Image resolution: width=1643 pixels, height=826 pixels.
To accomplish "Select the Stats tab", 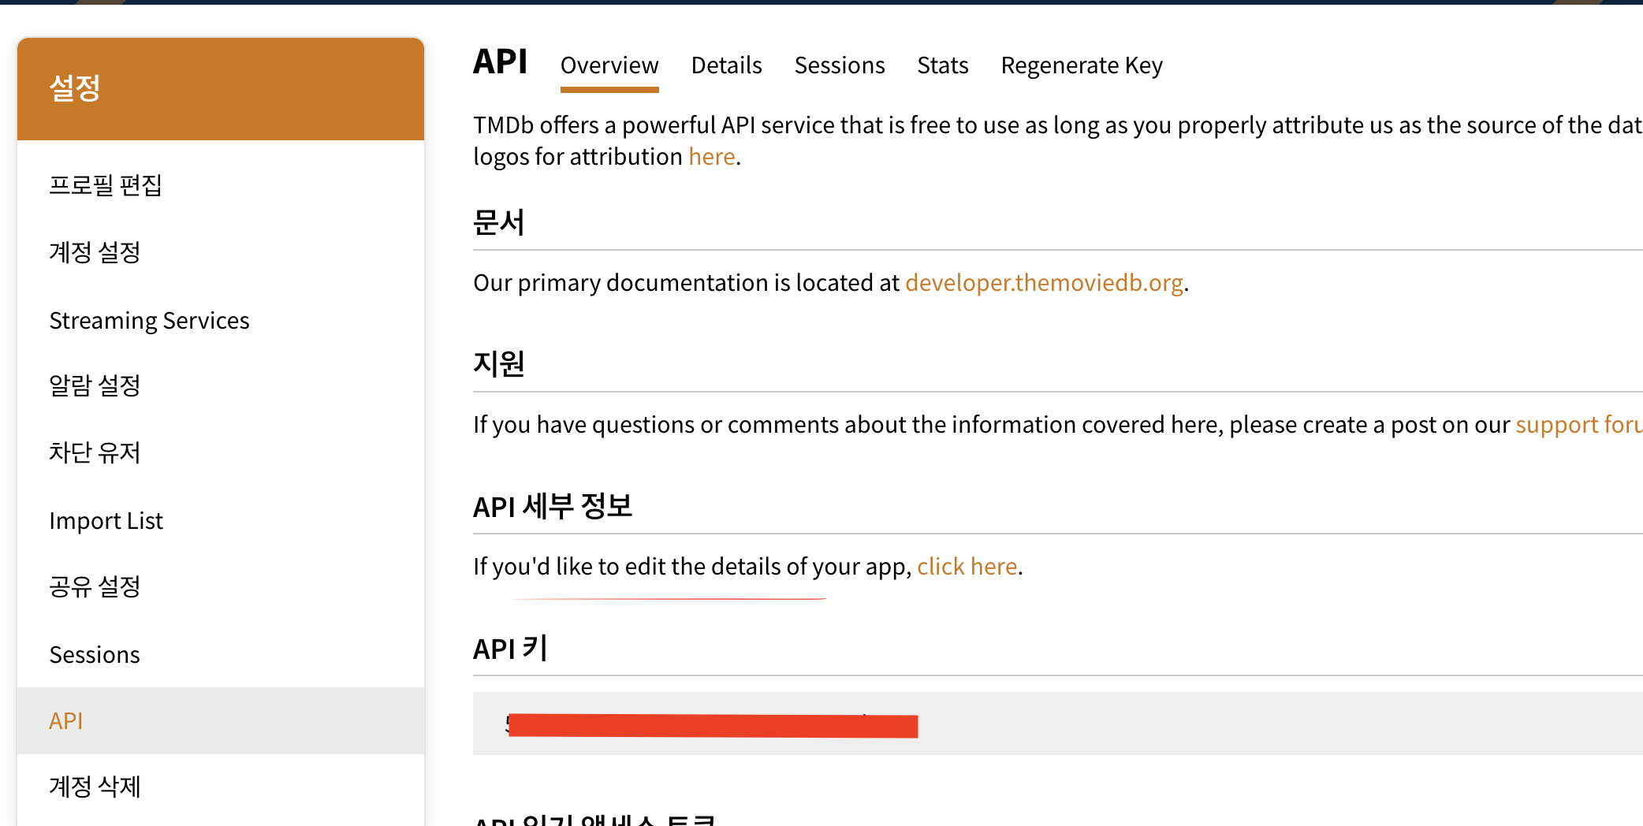I will pyautogui.click(x=943, y=65).
